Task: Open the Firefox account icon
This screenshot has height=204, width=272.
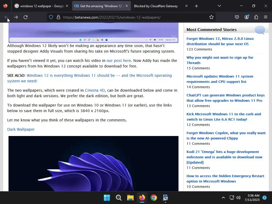Action: (x=246, y=17)
